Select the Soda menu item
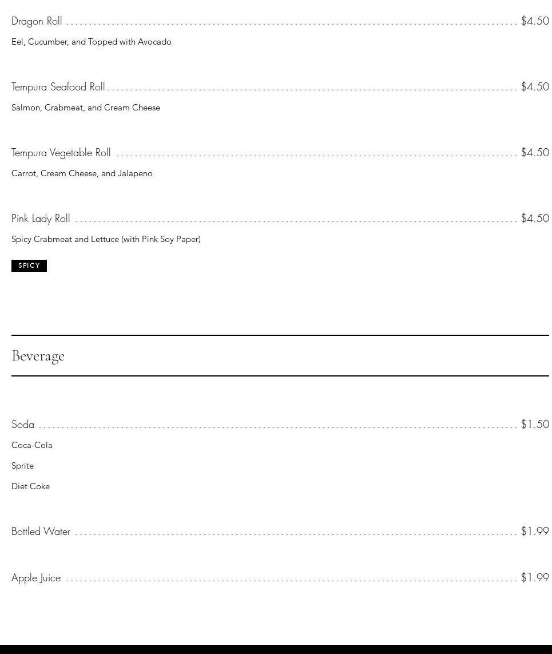Viewport: 552px width, 654px height. (x=23, y=425)
